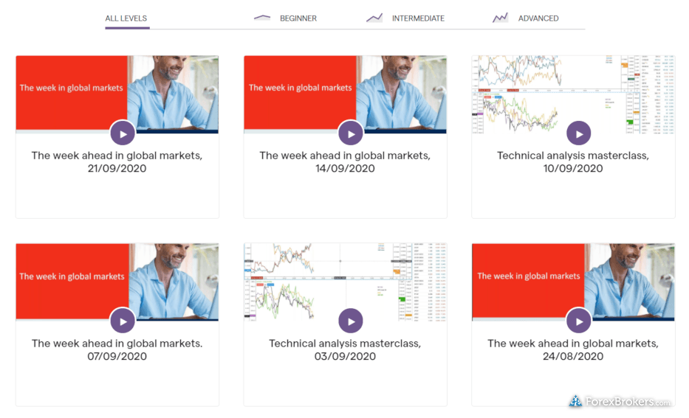
Task: Play Technical analysis masterclass 10/09/2020 video
Action: (x=579, y=133)
